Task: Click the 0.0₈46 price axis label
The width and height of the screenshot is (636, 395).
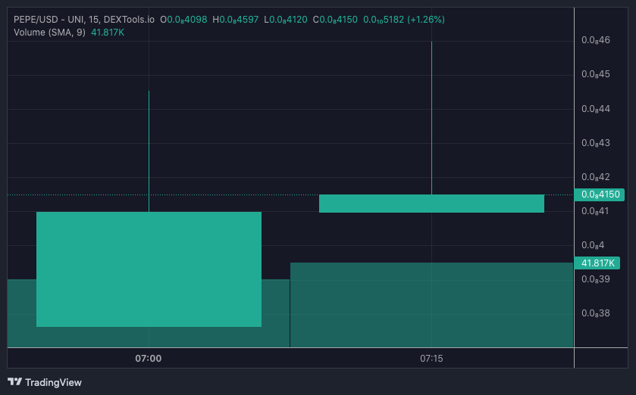Action: point(595,40)
